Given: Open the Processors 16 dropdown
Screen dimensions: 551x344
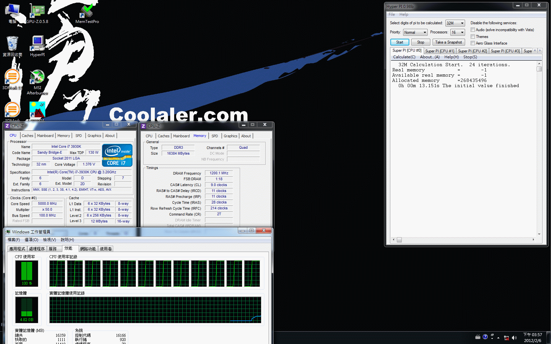Looking at the screenshot, I should coord(458,32).
